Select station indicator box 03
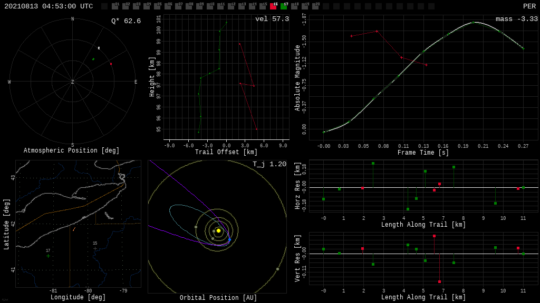The width and height of the screenshot is (540, 303). tap(136, 6)
